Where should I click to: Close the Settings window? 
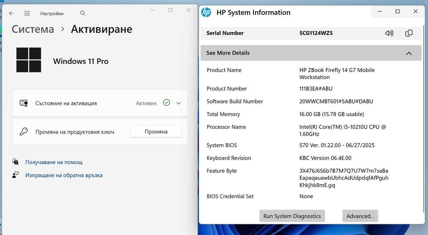coord(188,10)
